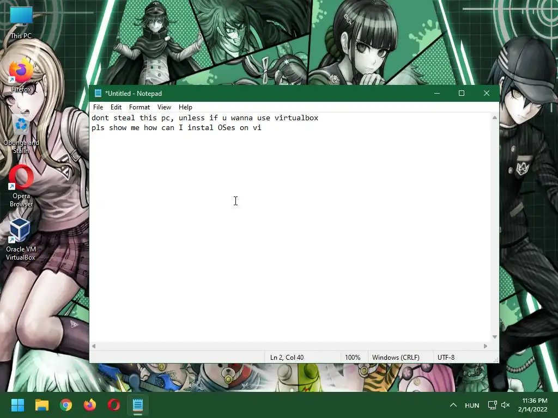Open Notepad Help menu

coord(185,107)
